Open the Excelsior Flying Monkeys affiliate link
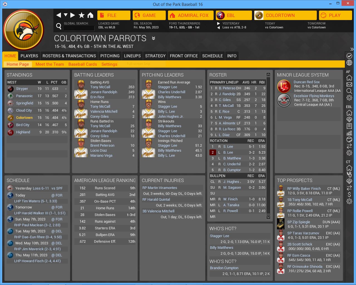This screenshot has width=356, height=285. coord(314,96)
